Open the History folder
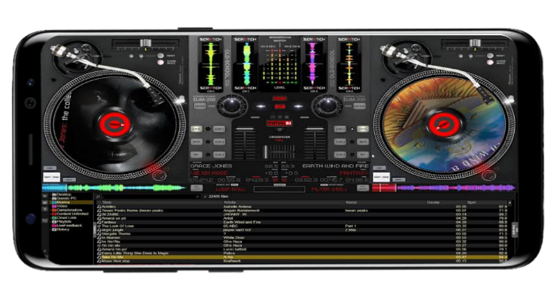The width and height of the screenshot is (556, 300). point(61,229)
